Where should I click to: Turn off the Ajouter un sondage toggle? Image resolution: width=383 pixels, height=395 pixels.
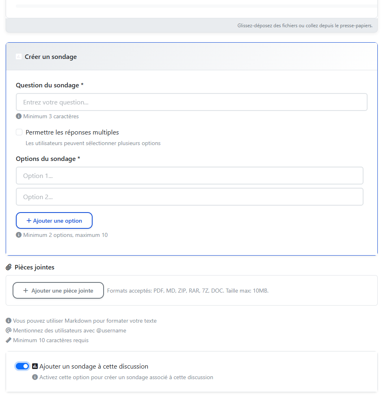pos(22,366)
